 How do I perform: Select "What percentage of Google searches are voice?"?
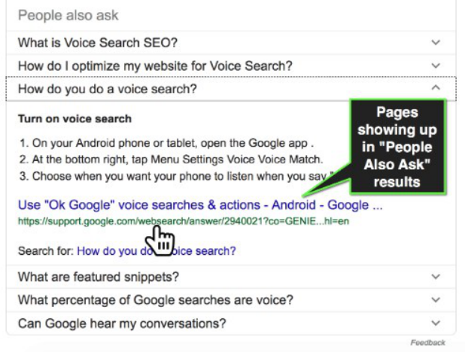[155, 300]
